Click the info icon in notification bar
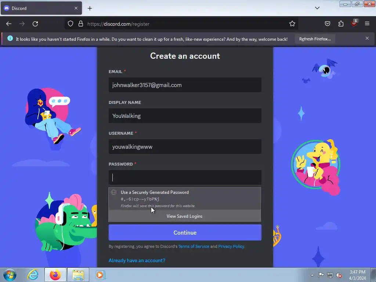The width and height of the screenshot is (376, 282). (10, 38)
